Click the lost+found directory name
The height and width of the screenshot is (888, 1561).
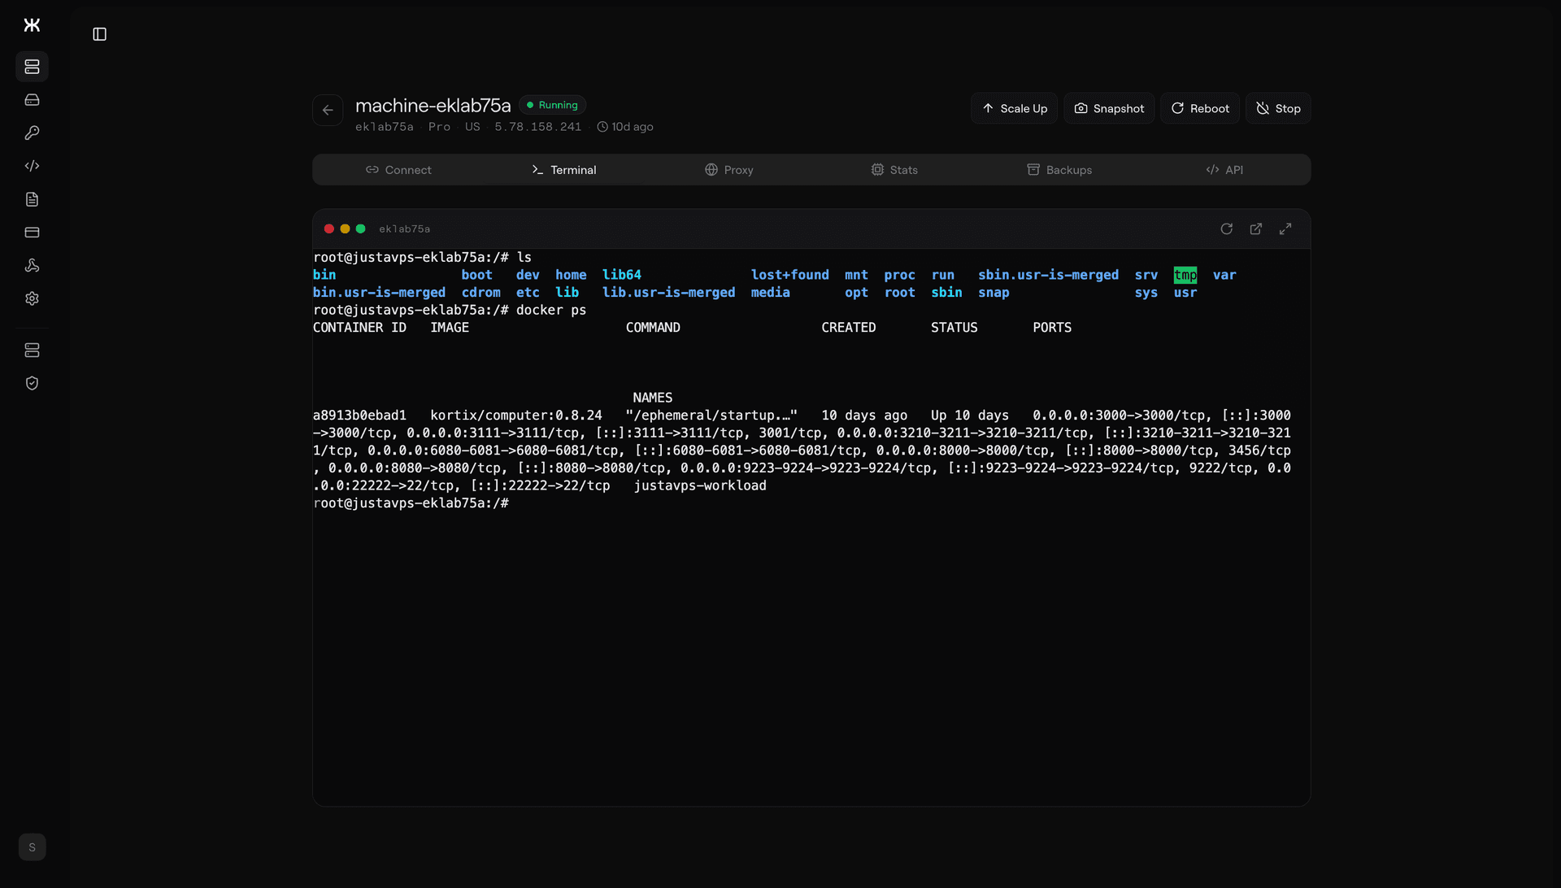(790, 275)
